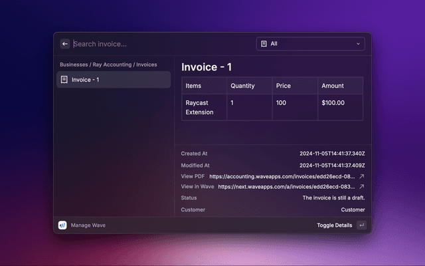
Task: Expand the dropdown chevron arrow
Action: [x=359, y=44]
